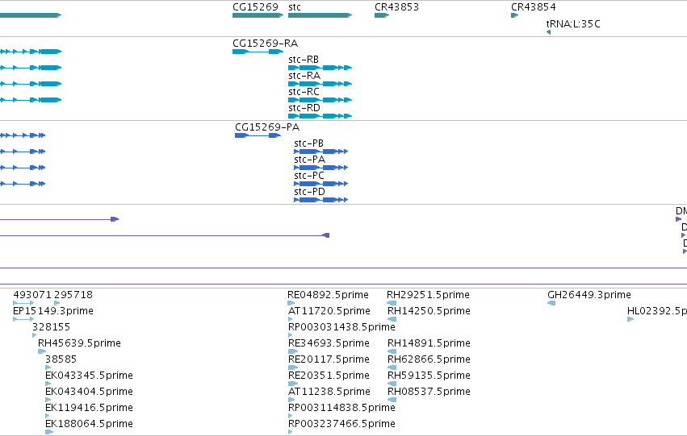Click the stc gene feature
The height and width of the screenshot is (436, 687).
[x=320, y=15]
